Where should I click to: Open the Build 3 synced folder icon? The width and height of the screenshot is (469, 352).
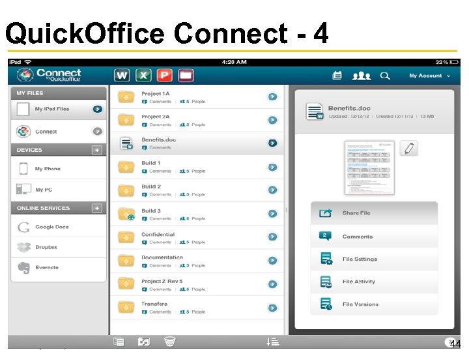[126, 214]
